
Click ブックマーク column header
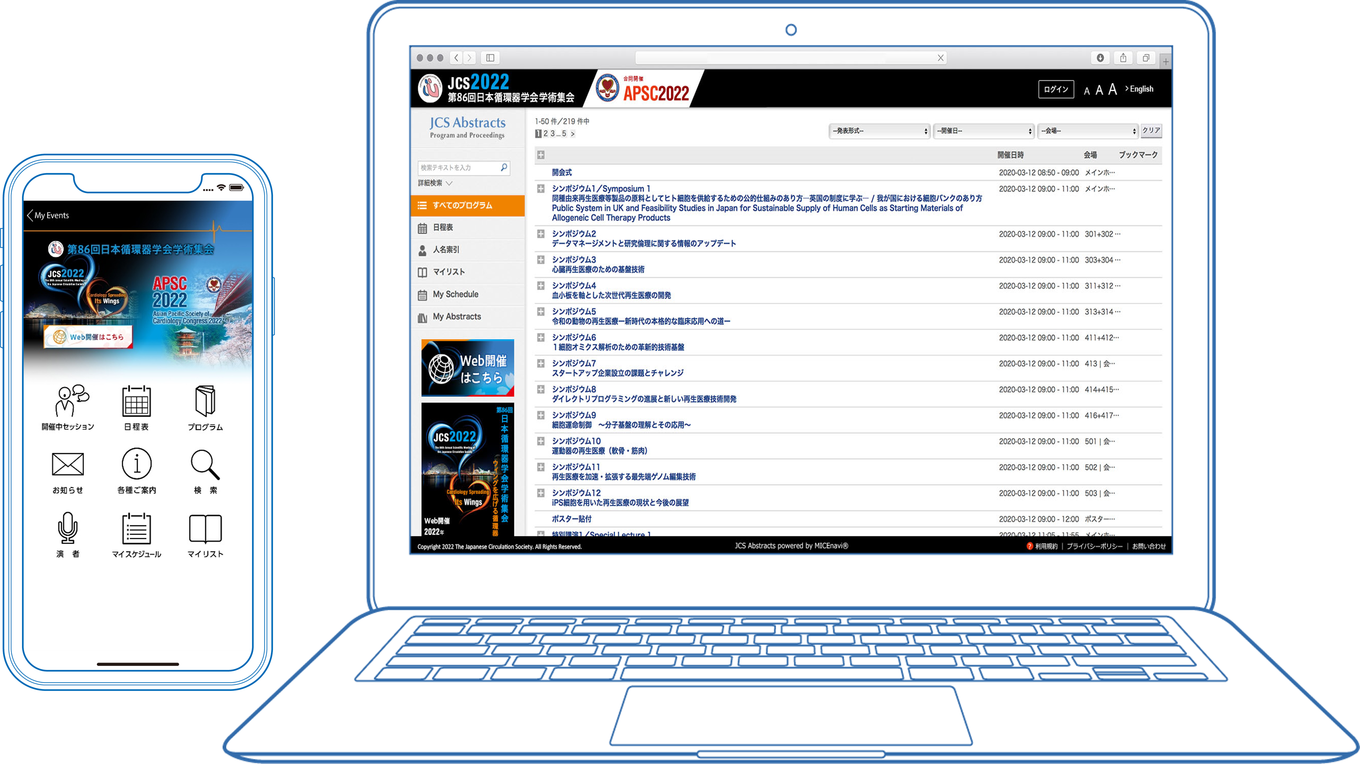1138,155
